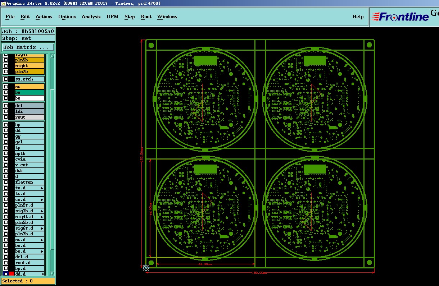Click the marker icon on cs.d layer
439x286 pixels.
click(x=42, y=199)
